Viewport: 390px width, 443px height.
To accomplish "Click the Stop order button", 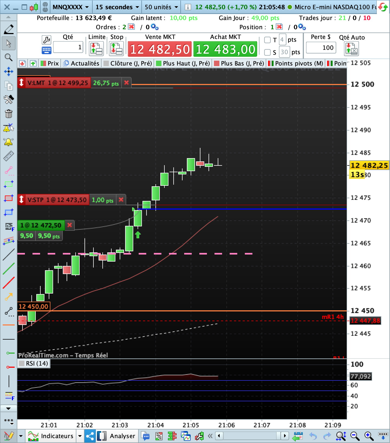I will point(117,49).
